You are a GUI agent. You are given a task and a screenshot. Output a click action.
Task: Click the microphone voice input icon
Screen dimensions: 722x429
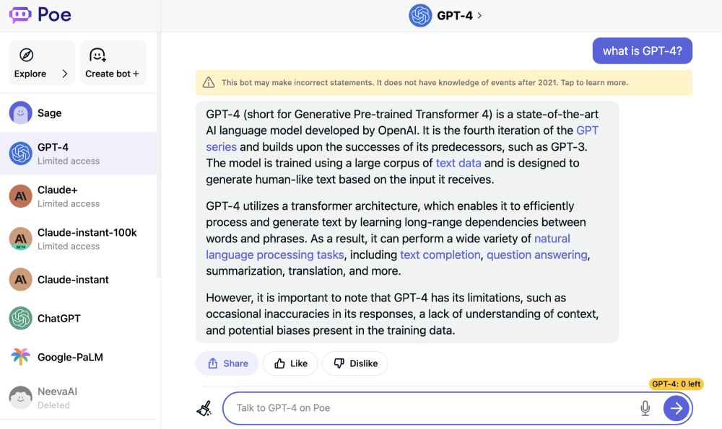coord(645,408)
